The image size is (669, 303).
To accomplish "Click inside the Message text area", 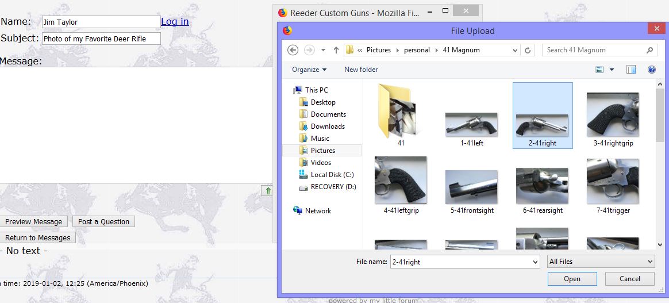I will [136, 125].
